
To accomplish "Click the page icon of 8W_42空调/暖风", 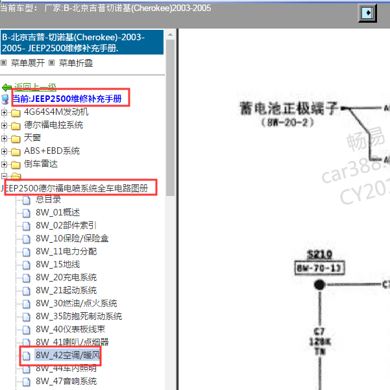I will point(27,356).
